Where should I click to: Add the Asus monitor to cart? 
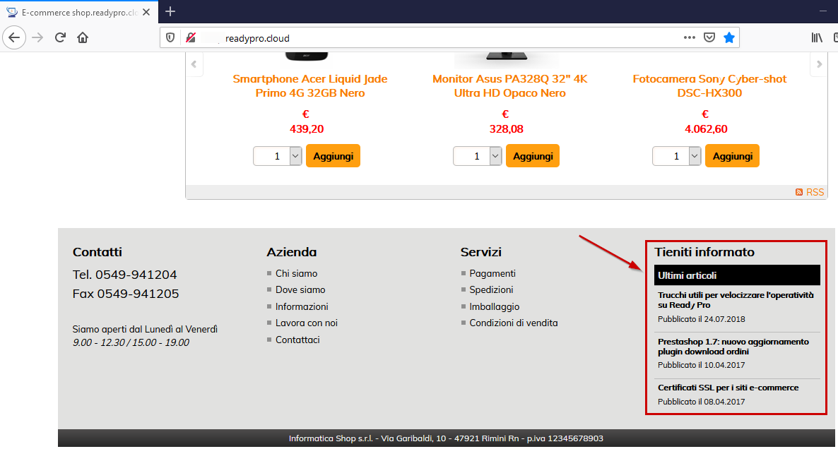click(x=533, y=156)
